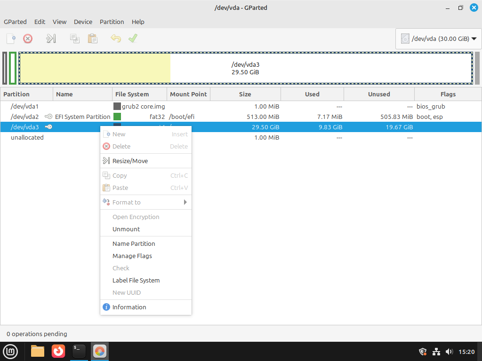
Task: Click the volume speaker icon in tray
Action: coord(449,352)
